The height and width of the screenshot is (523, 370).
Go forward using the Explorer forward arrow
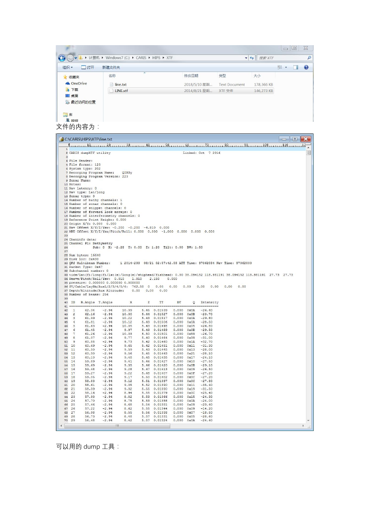click(x=70, y=58)
